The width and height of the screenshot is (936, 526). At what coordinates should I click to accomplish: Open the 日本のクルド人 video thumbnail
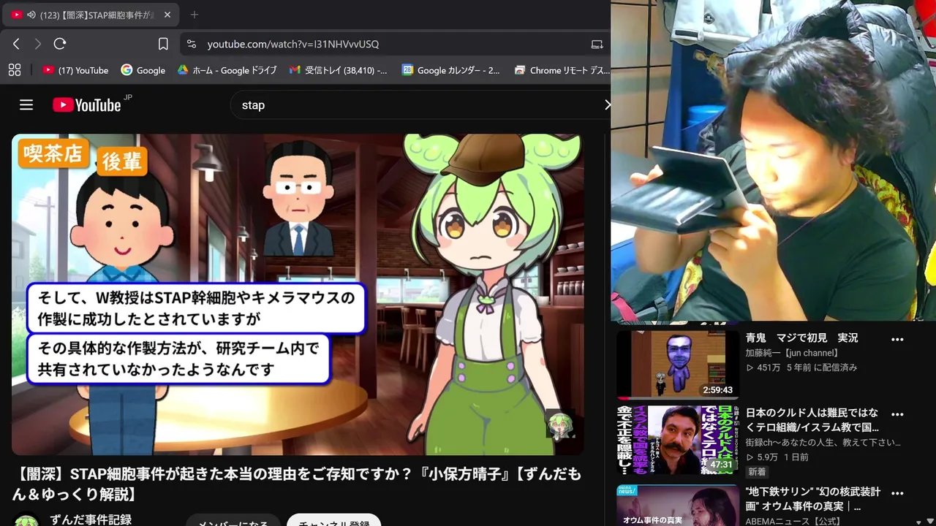[x=677, y=440]
